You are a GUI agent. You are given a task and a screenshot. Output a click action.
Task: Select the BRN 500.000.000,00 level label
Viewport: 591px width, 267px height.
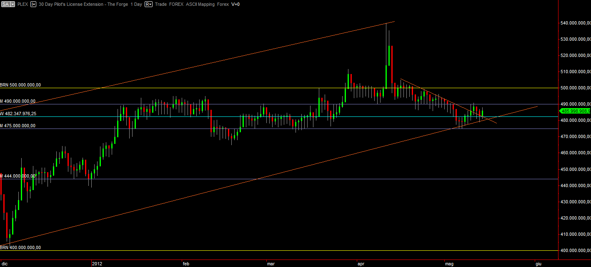(20, 85)
